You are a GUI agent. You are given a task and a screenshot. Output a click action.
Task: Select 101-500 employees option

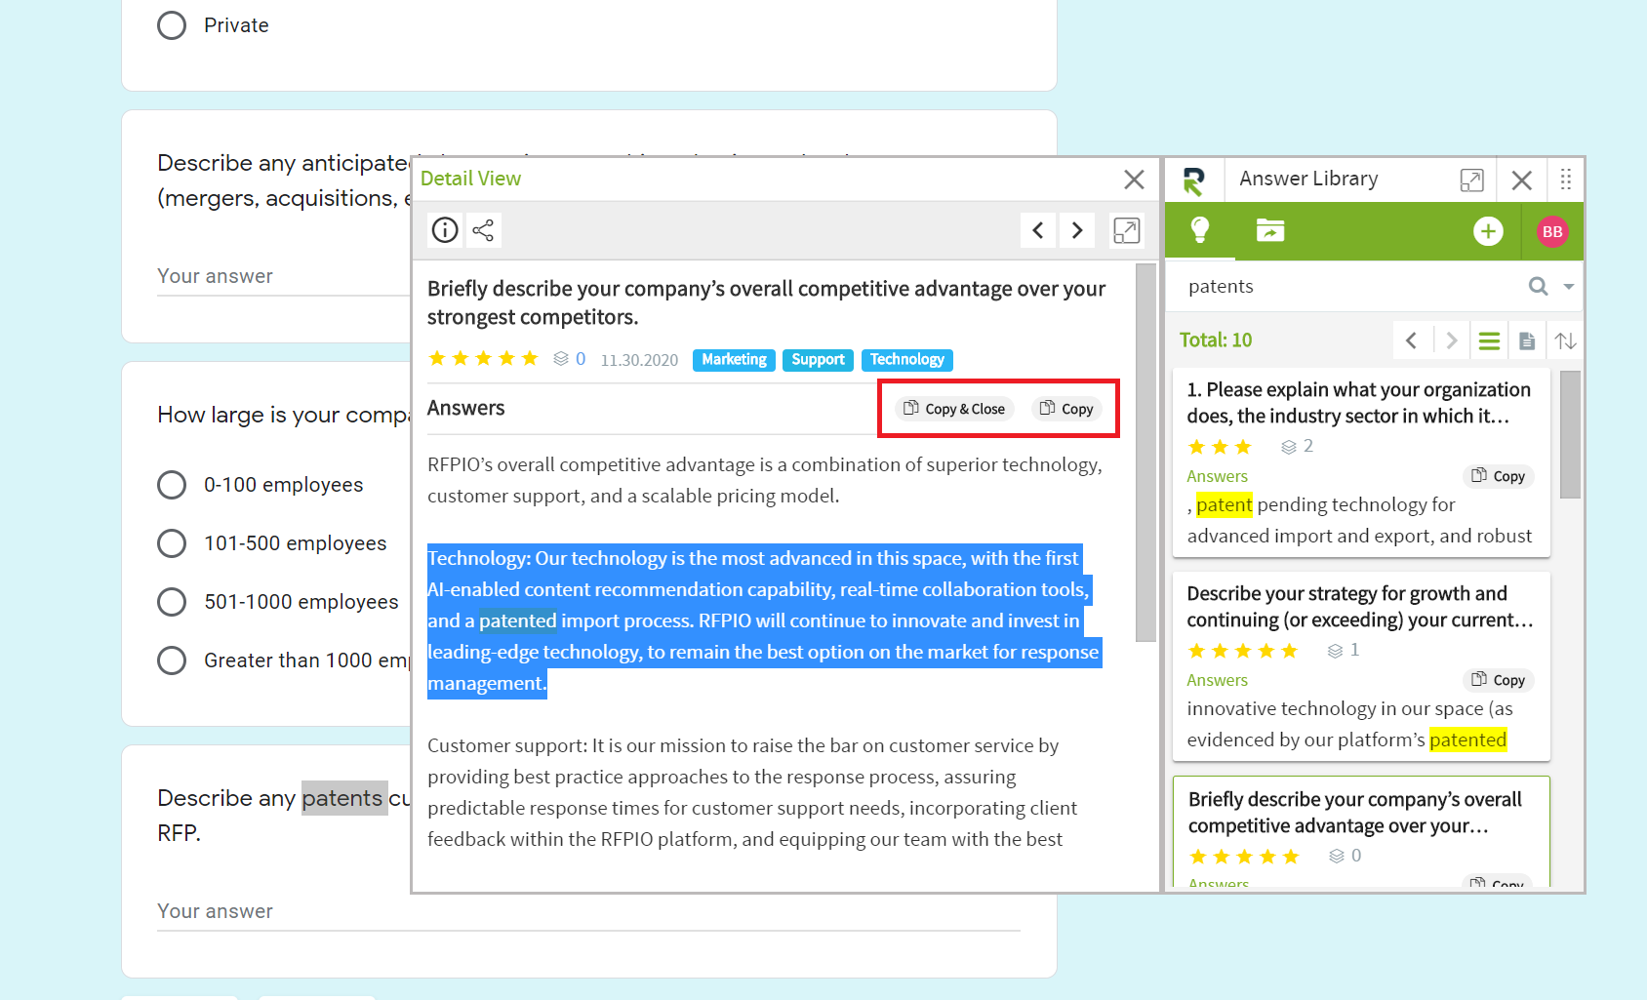point(172,543)
